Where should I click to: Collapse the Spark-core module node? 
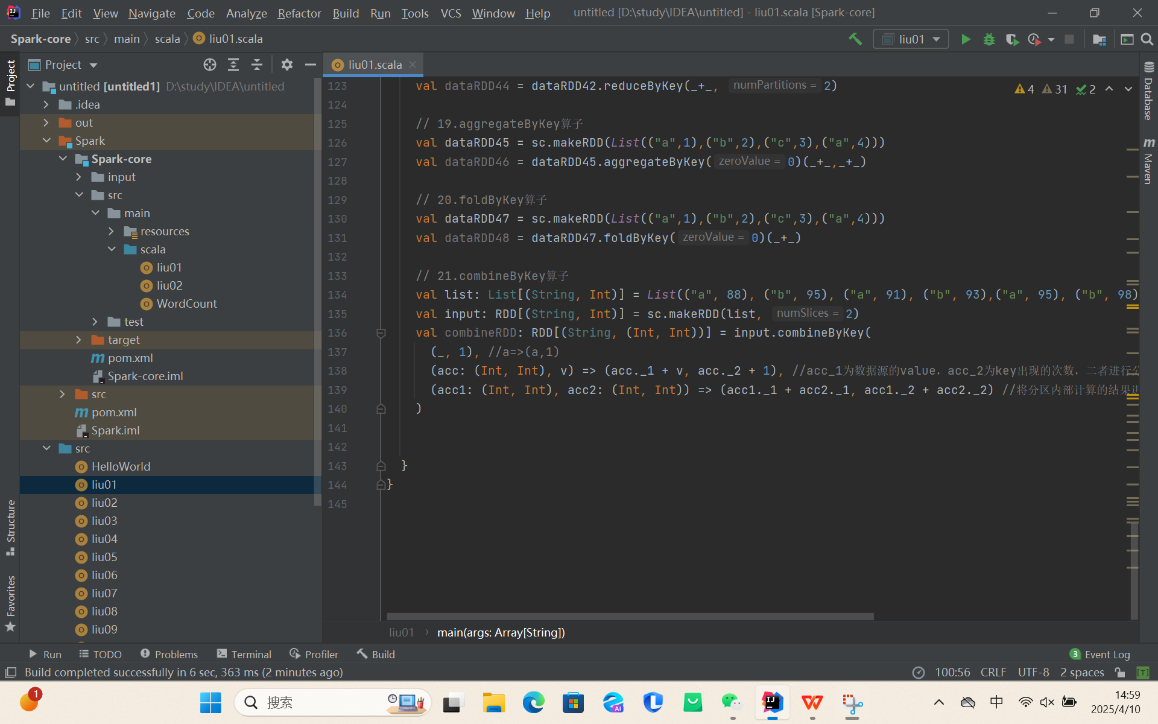[63, 159]
